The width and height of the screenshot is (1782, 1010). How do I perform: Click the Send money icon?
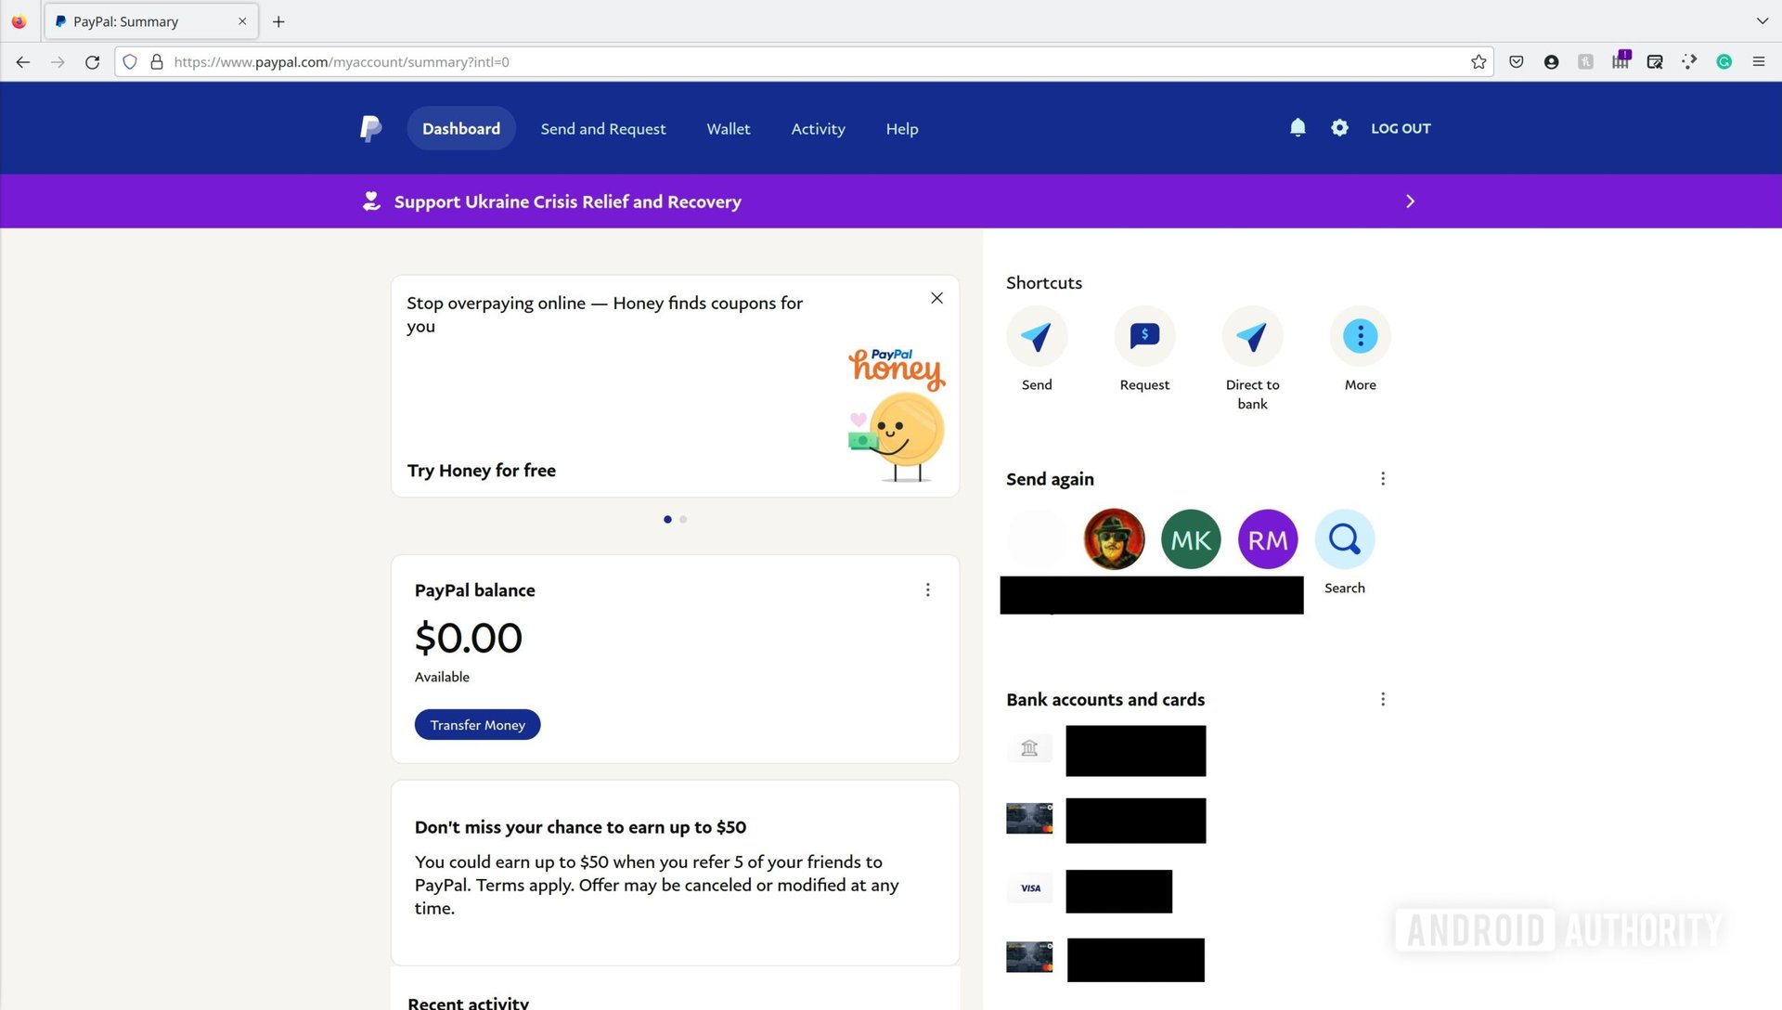coord(1037,334)
